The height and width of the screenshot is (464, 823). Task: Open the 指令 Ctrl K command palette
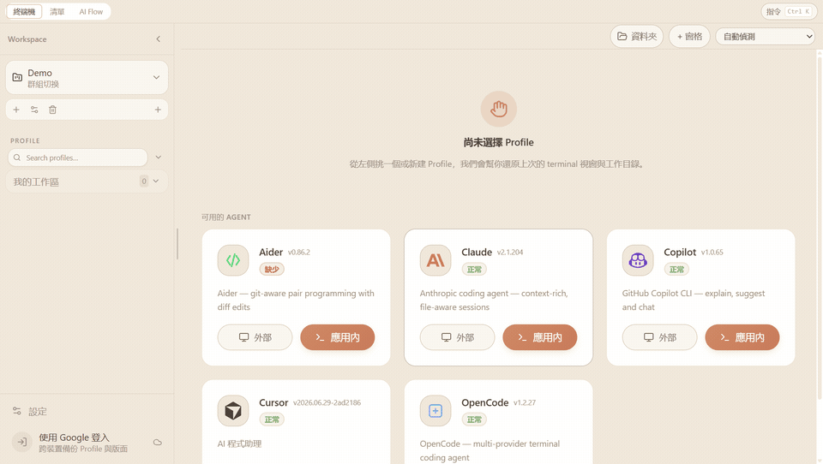[x=789, y=11]
